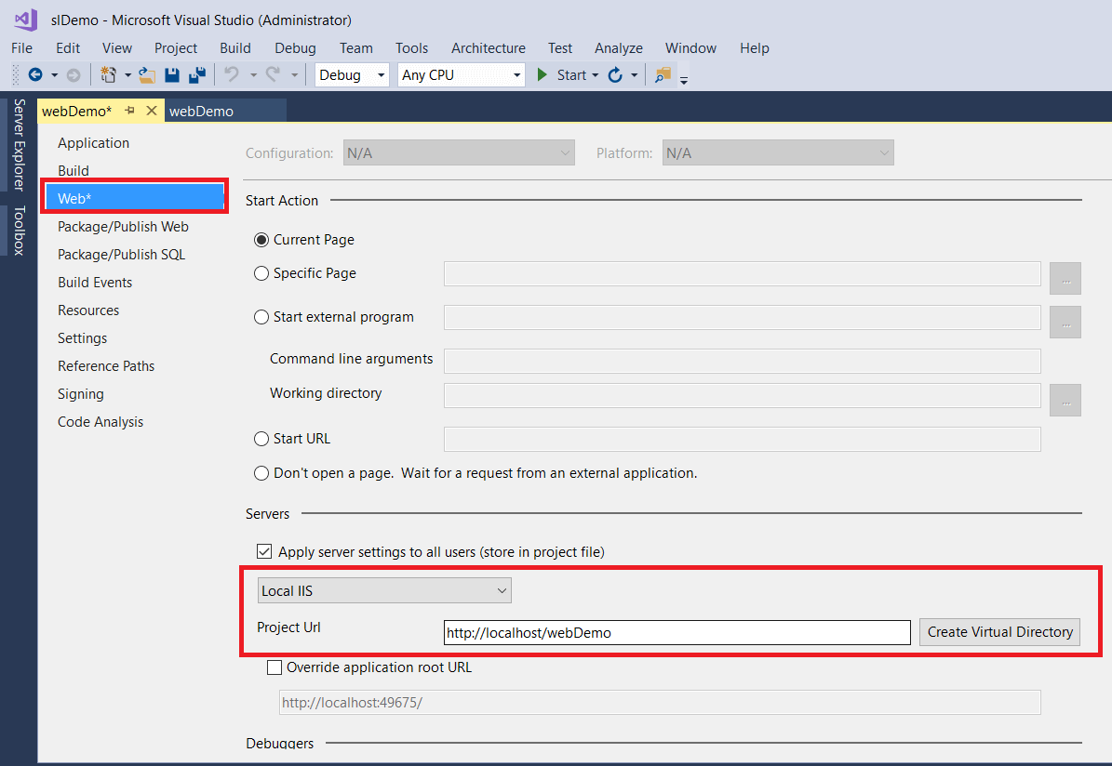The image size is (1112, 766).
Task: Click the Save floppy disk icon
Action: 171,74
